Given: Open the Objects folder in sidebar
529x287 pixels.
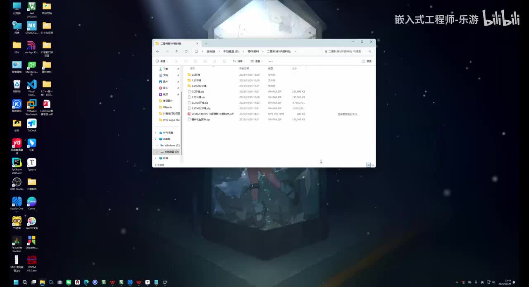Looking at the screenshot, I should tap(167, 107).
